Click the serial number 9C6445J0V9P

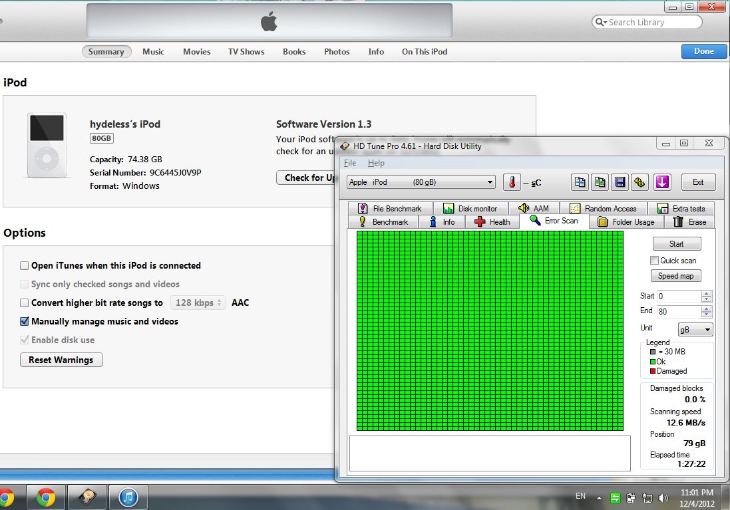(176, 173)
